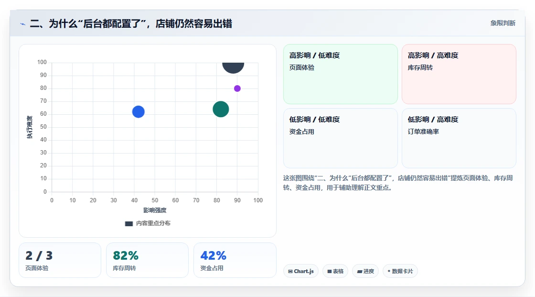Open the 高影响 / 低难度 quadrant card
535x297 pixels.
(341, 74)
